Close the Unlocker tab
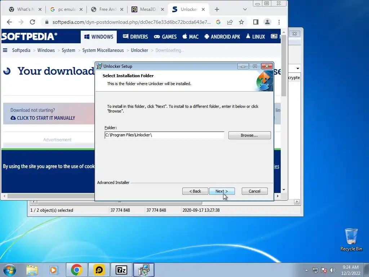The width and height of the screenshot is (369, 277). 203,9
